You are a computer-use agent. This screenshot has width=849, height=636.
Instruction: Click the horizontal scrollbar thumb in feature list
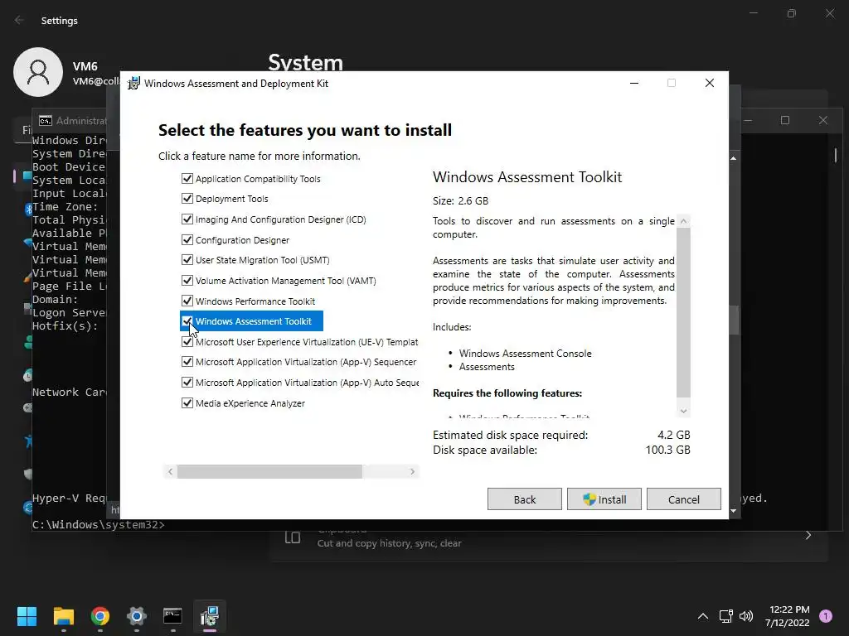[269, 471]
